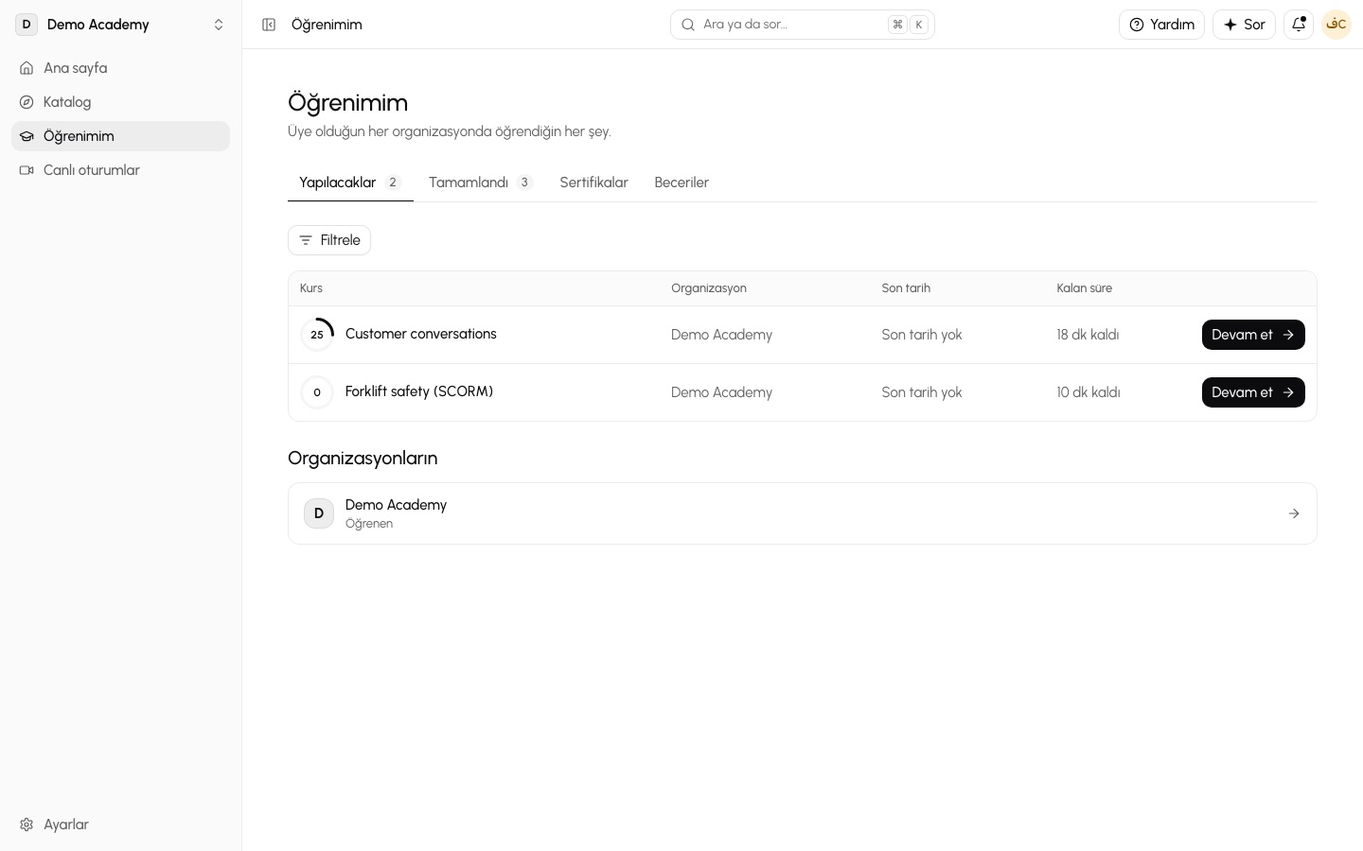Click the 25 percent progress ring
Viewport: 1363px width, 851px height.
click(317, 335)
